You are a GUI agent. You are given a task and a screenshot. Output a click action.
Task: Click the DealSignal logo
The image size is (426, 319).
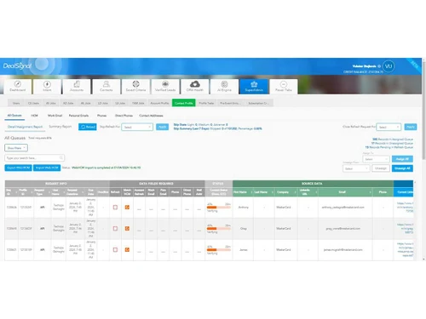point(17,66)
